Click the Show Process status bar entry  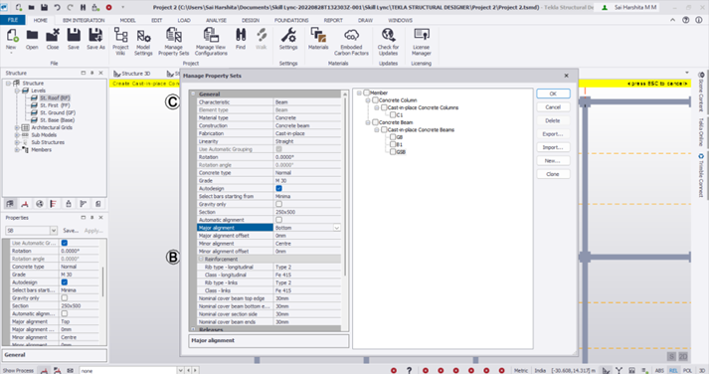[18, 370]
